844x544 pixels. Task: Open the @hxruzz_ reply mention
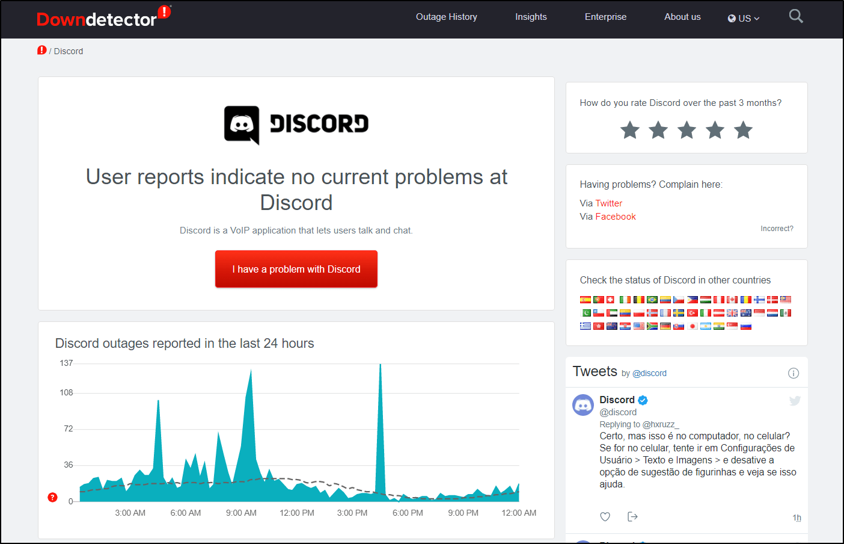tap(661, 424)
